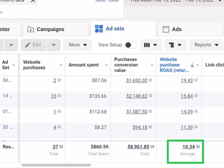Click the $1,692.00 conversion value link
The width and height of the screenshot is (224, 168).
(137, 81)
